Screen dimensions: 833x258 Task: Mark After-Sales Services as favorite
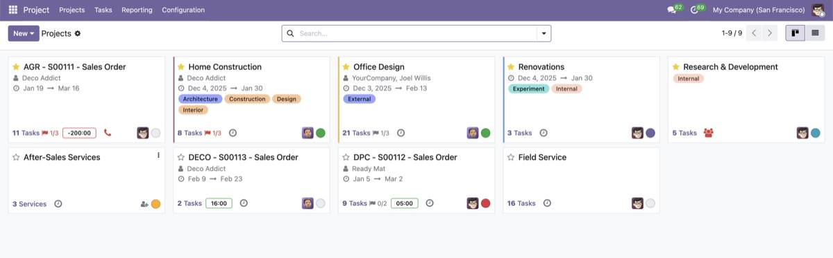click(16, 157)
